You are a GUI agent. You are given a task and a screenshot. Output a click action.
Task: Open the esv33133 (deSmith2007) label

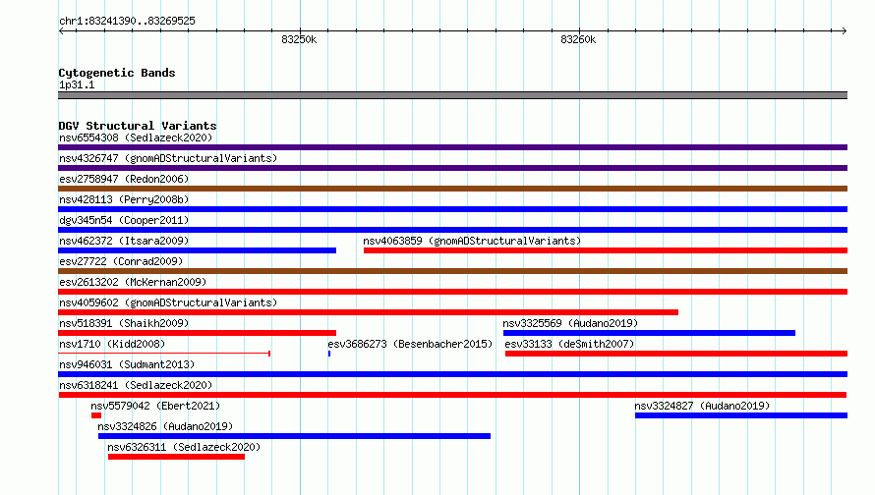(x=570, y=344)
